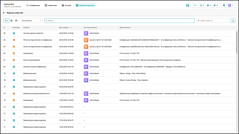Expand the "Все события" dropdown
This screenshot has height=134, width=239.
32,21
